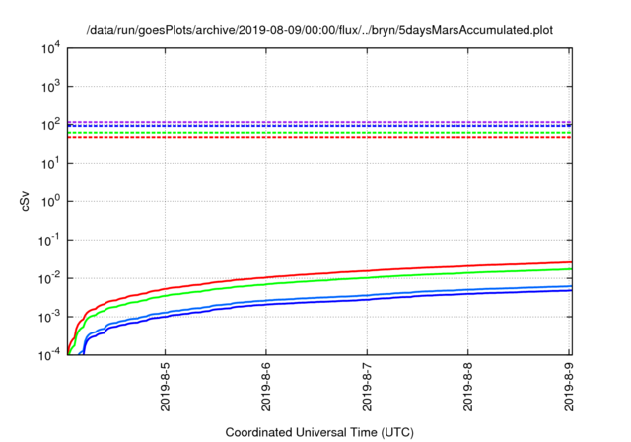The height and width of the screenshot is (442, 631).
Task: Click the 10^0 y-axis label
Action: (50, 201)
